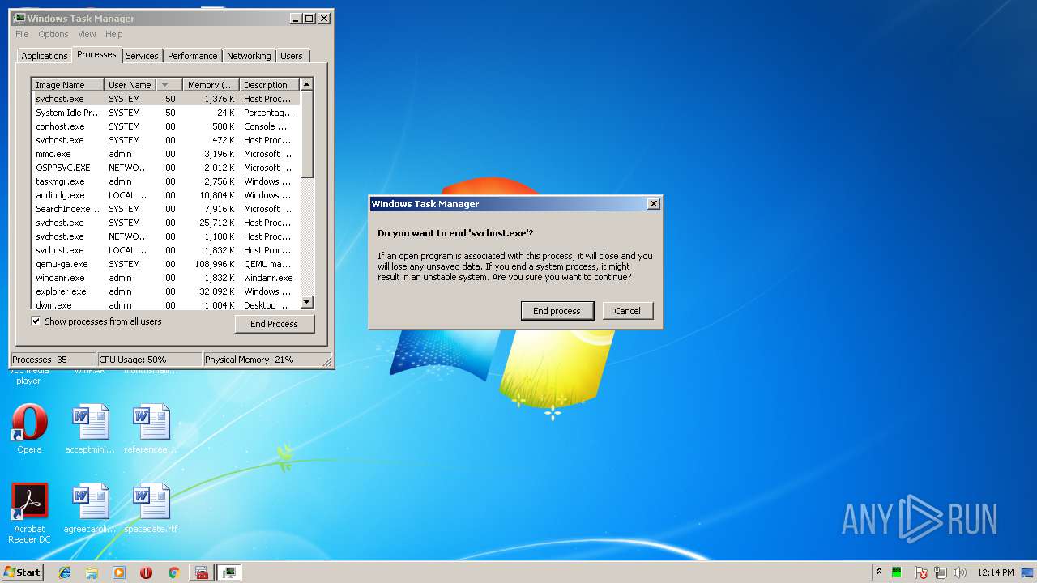The height and width of the screenshot is (583, 1037).
Task: Sort processes by Description column
Action: (270, 85)
